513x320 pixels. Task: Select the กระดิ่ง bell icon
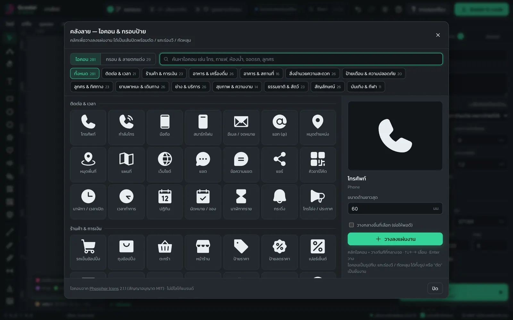[x=280, y=202]
